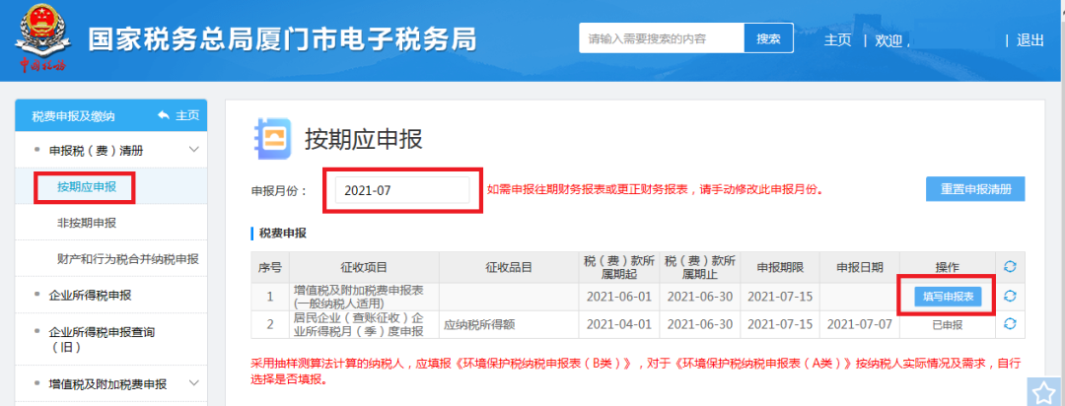Click the 征收项目 column header
This screenshot has width=1065, height=406.
coord(363,267)
